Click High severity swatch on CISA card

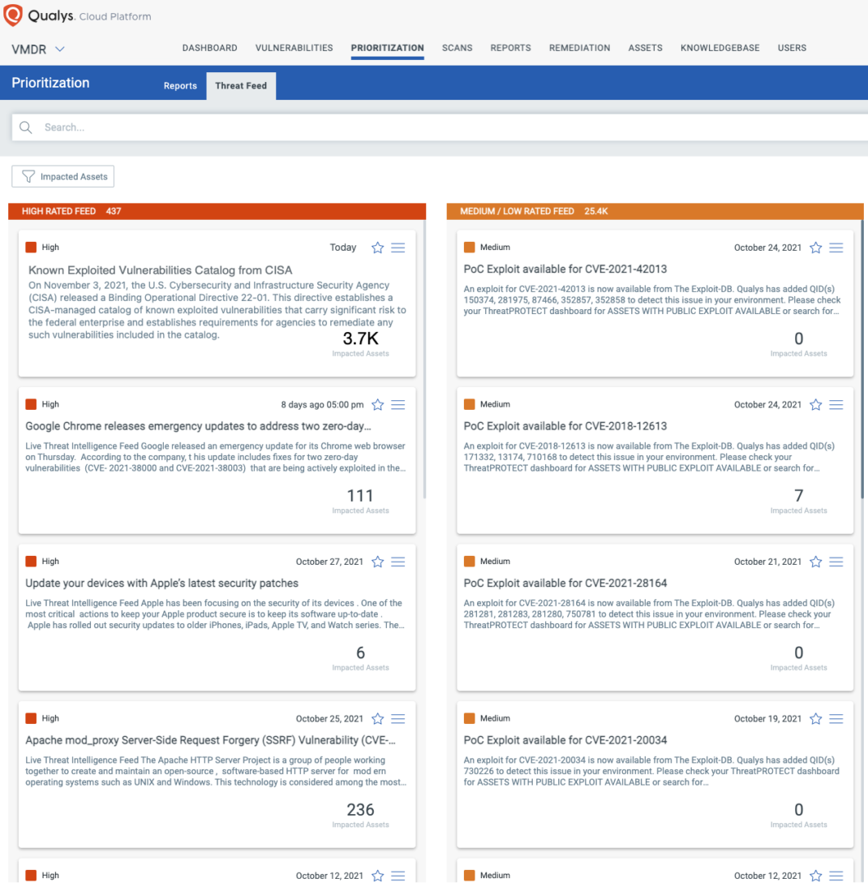pyautogui.click(x=31, y=248)
